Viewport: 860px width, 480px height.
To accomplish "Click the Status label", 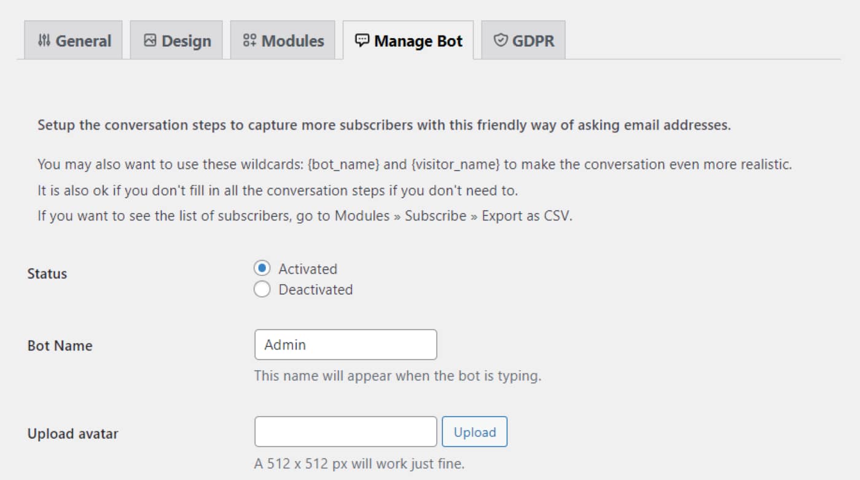I will (x=47, y=274).
